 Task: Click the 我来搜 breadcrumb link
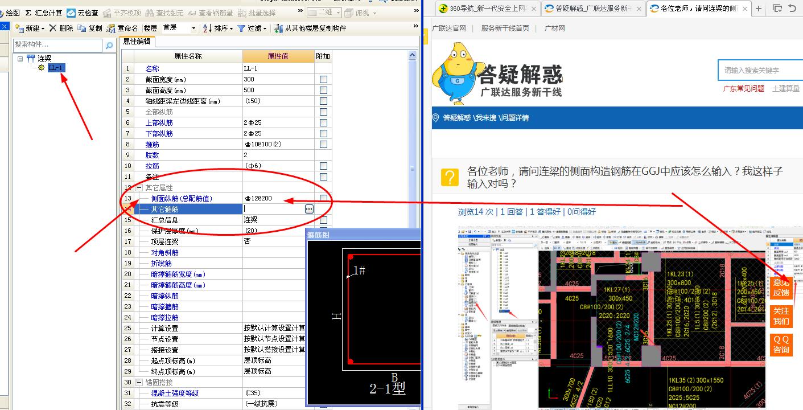pos(486,118)
